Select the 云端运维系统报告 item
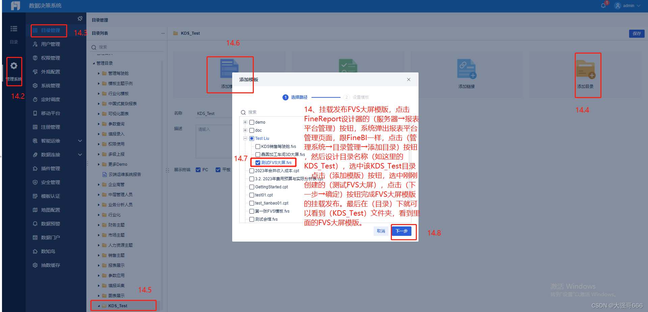648x312 pixels. click(125, 175)
